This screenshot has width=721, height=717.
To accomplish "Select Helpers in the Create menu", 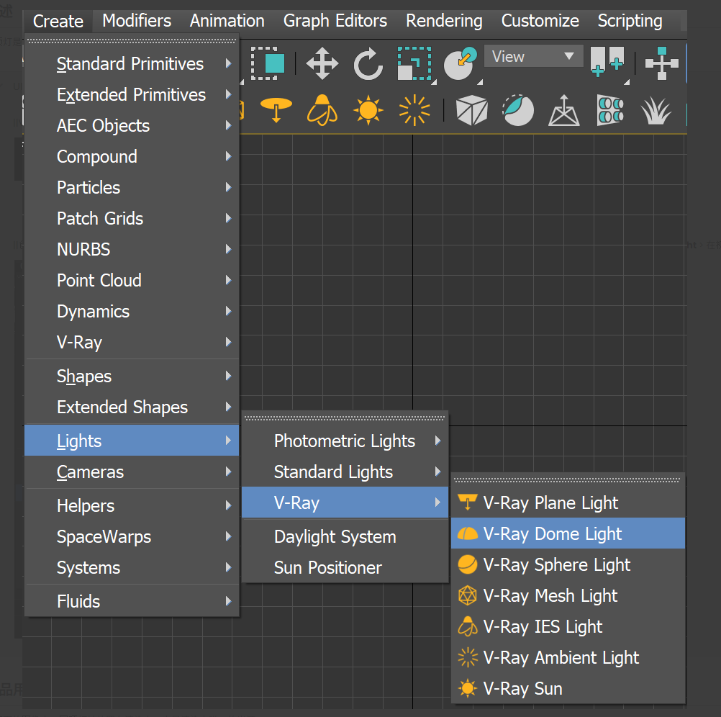I will [x=132, y=505].
